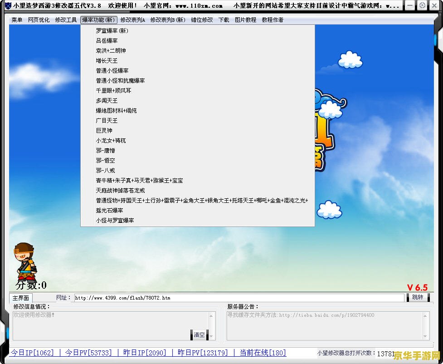Select the 邪-唐僧 menu item
Viewport: 443px width, 364px height.
pos(198,151)
